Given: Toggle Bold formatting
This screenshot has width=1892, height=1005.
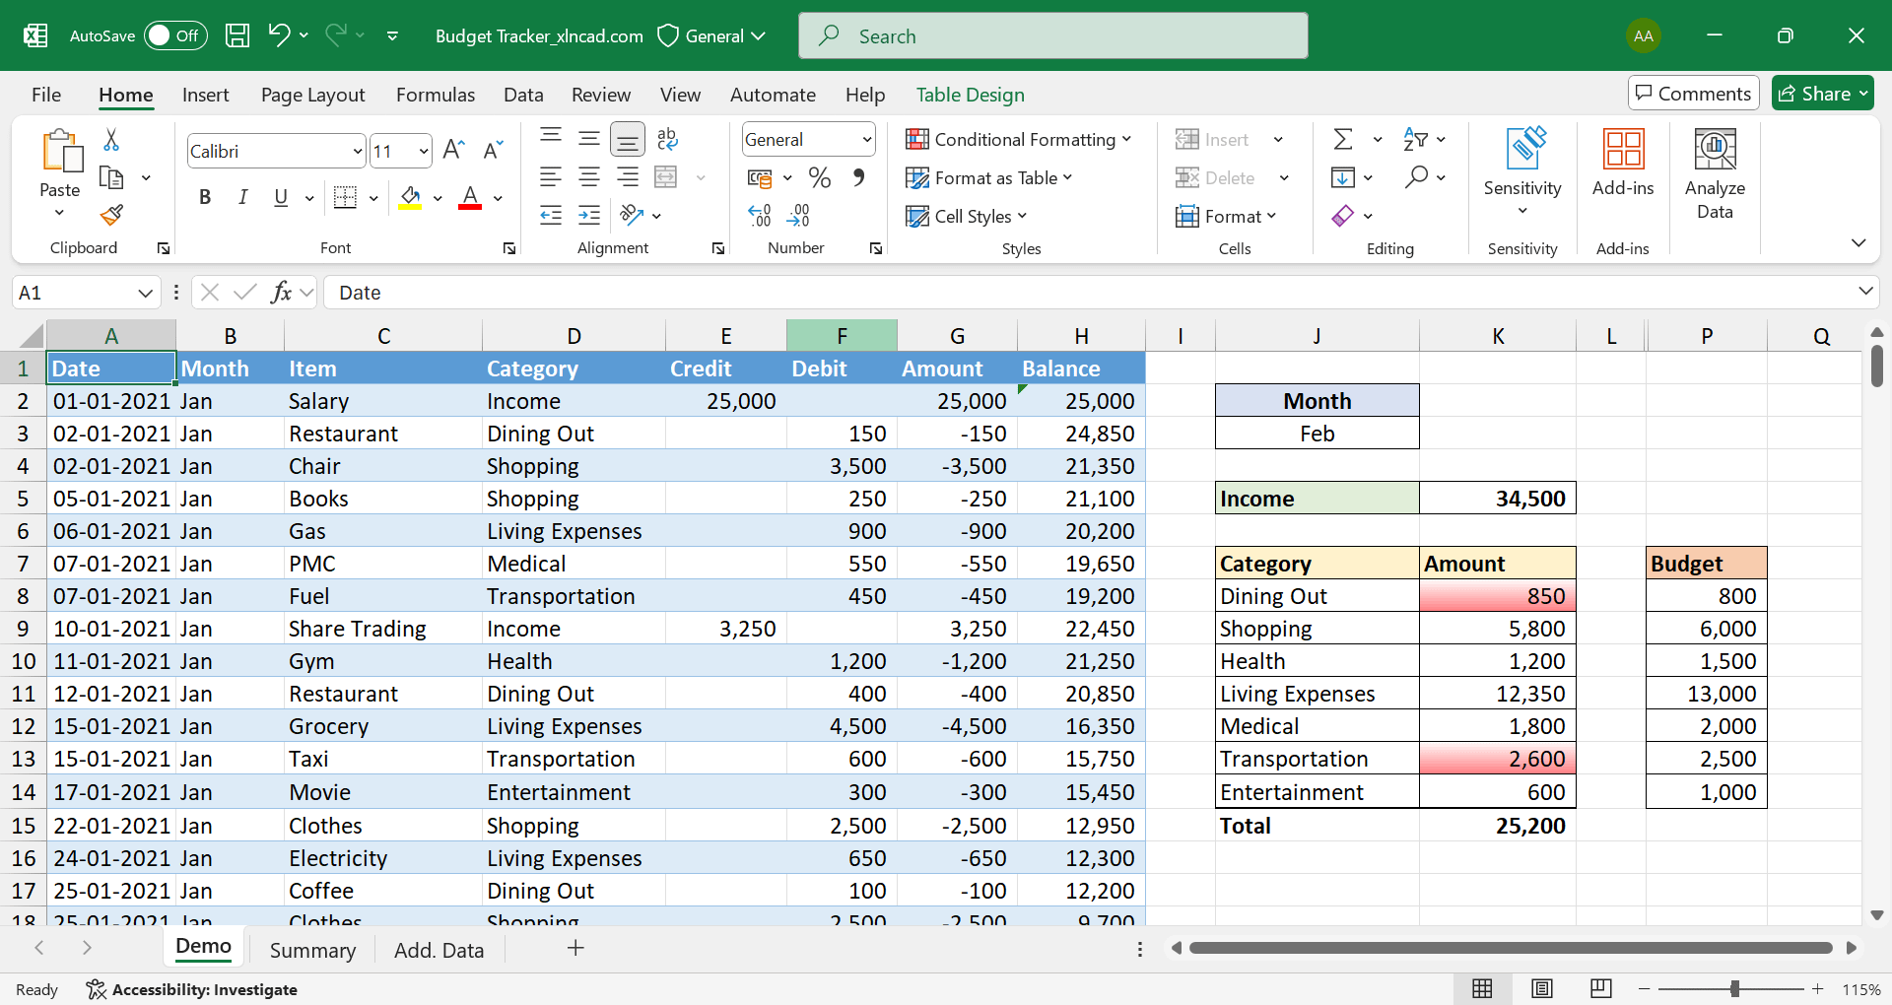Looking at the screenshot, I should pyautogui.click(x=205, y=197).
